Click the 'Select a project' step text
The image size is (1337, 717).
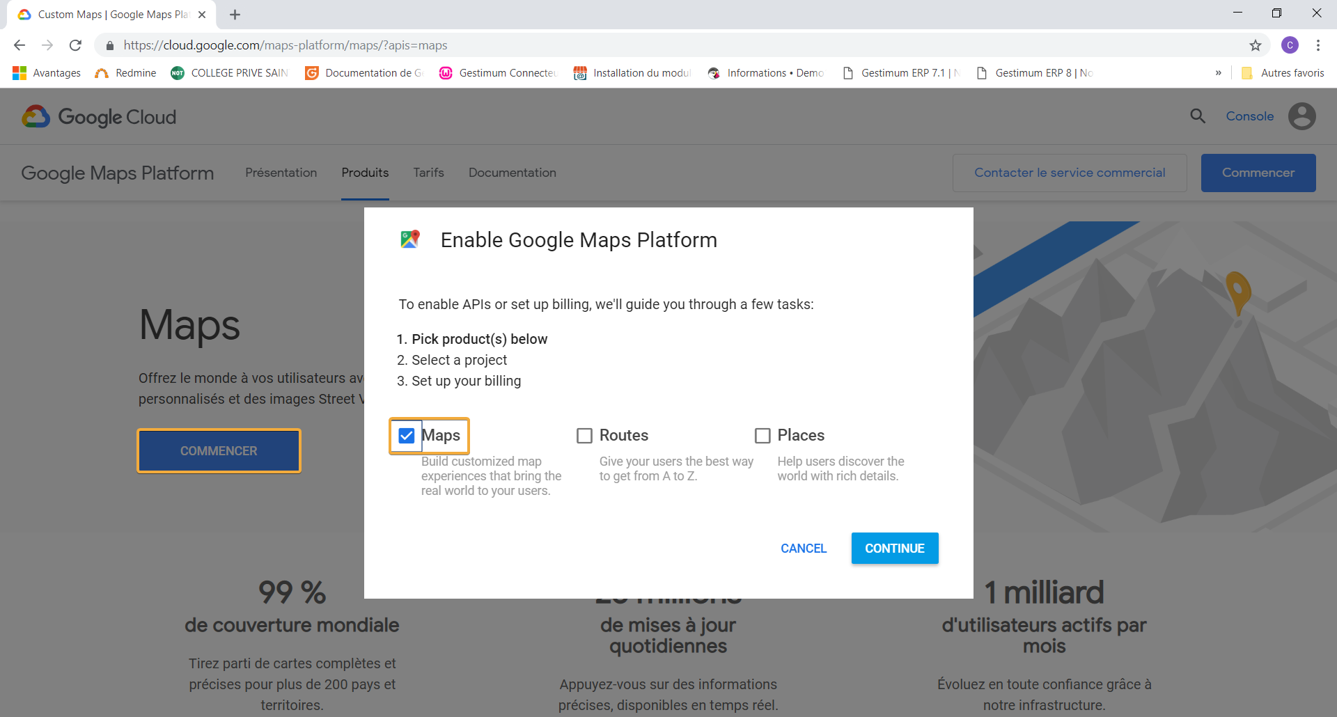pyautogui.click(x=460, y=360)
